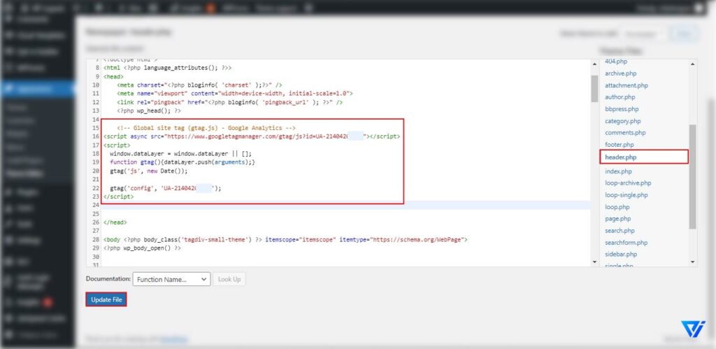Click the opening <script> tag on line 17
The height and width of the screenshot is (349, 716).
[x=117, y=145]
